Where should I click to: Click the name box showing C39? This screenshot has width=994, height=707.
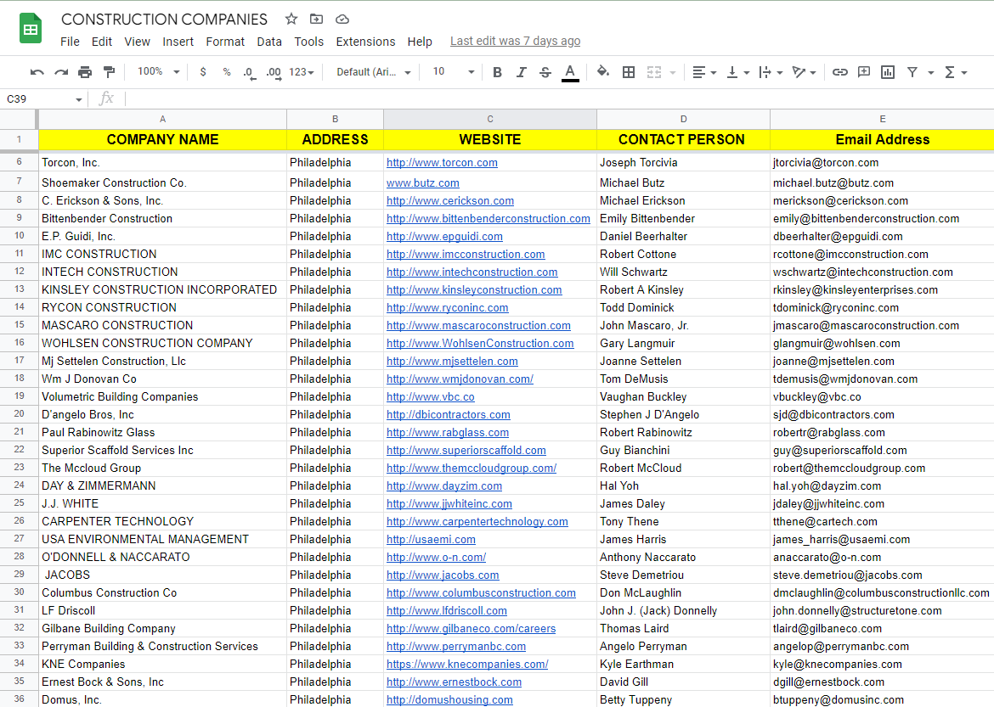click(44, 99)
